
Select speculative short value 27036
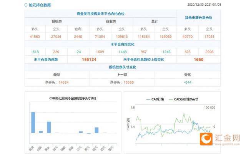click(x=56, y=37)
